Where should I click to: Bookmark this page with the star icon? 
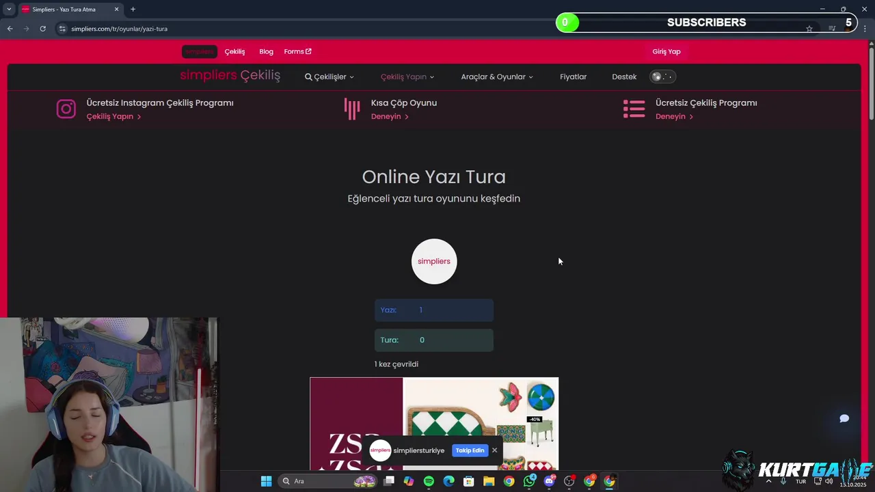pyautogui.click(x=809, y=29)
